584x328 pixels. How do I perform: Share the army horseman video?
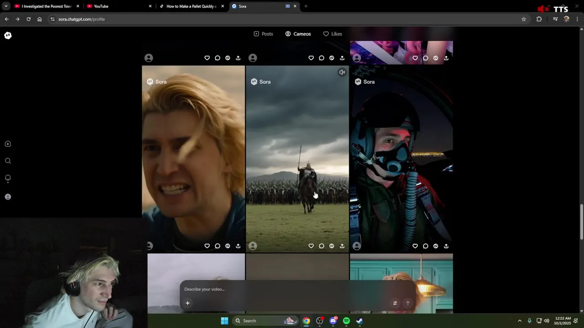pos(342,246)
